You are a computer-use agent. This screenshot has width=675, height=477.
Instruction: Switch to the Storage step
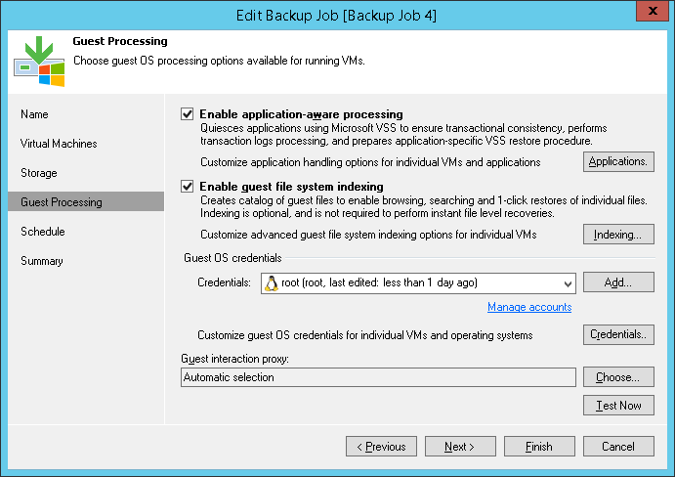coord(39,173)
